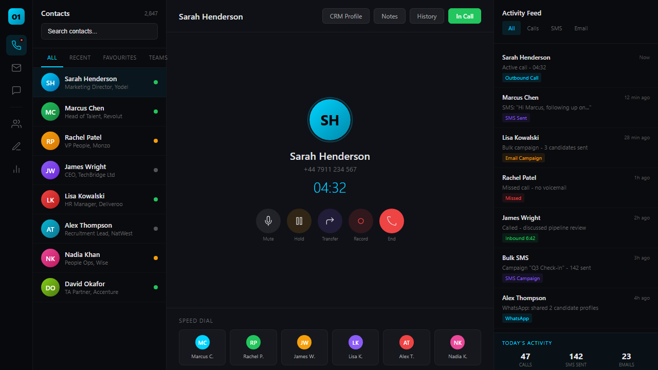The width and height of the screenshot is (658, 370).
Task: Open CRM Profile
Action: (x=346, y=16)
